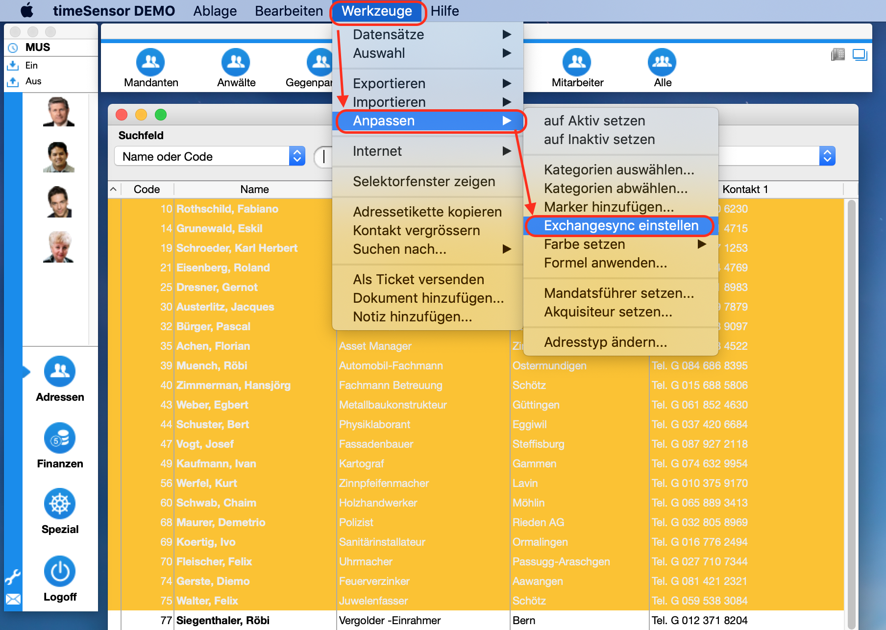Select the grey-haired woman portrait
This screenshot has height=630, width=886.
tap(59, 247)
